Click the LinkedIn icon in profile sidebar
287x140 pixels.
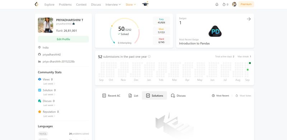pos(39,62)
